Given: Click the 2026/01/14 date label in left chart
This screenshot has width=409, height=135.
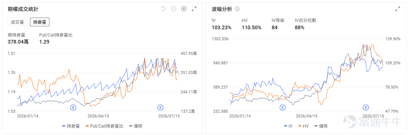Looking at the screenshot, I should tap(28, 116).
